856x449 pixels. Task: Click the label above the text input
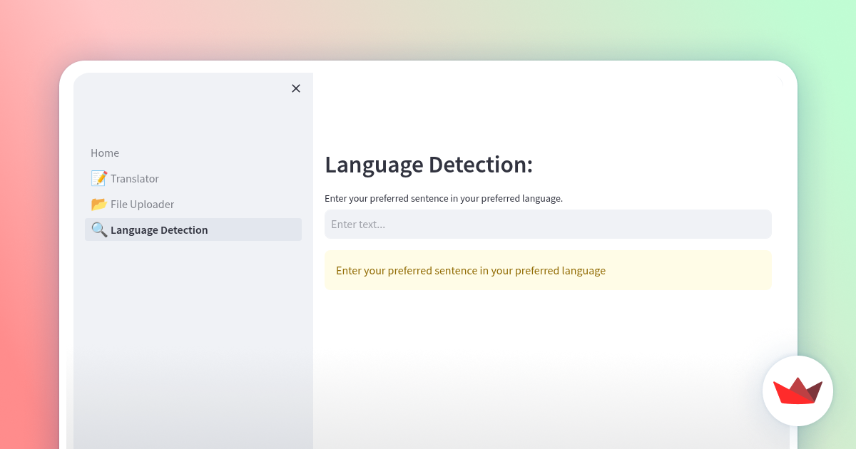[x=444, y=198]
